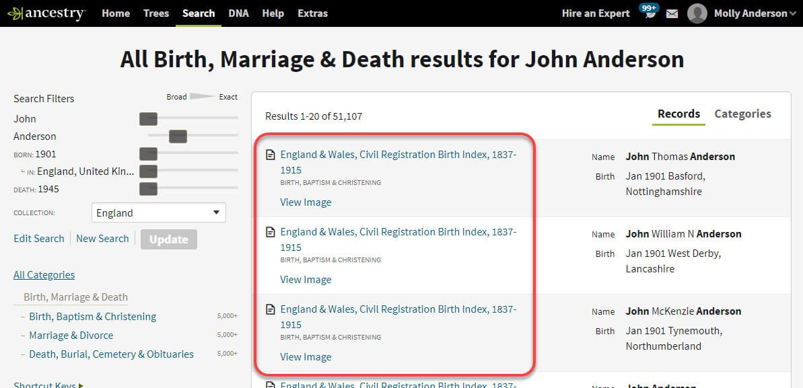Filter by Death, Burial, Cemetery & Obituaries
The image size is (803, 388).
(111, 354)
